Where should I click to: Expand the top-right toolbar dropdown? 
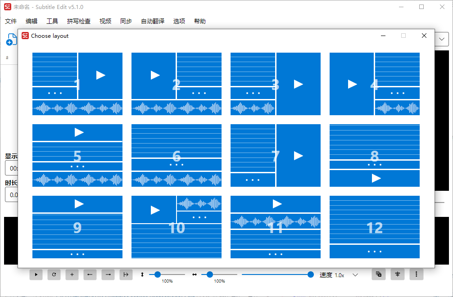(x=442, y=39)
